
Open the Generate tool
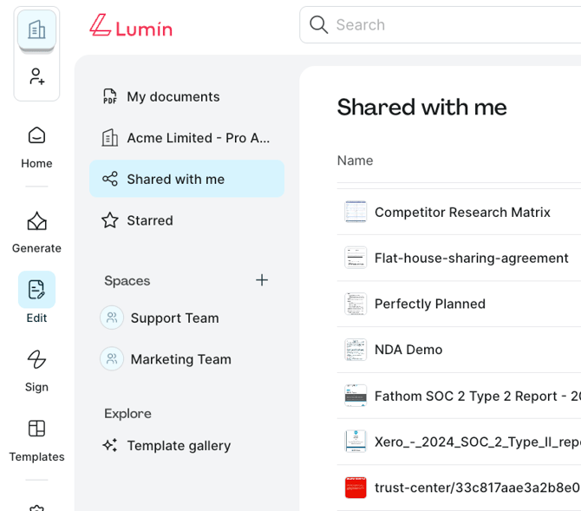coord(36,233)
